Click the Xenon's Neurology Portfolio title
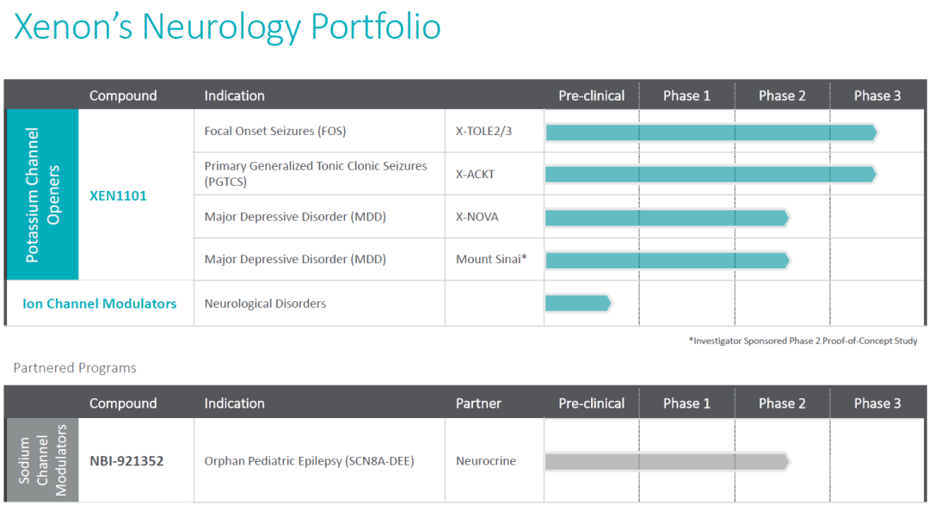Viewport: 929px width, 505px height. (x=228, y=28)
